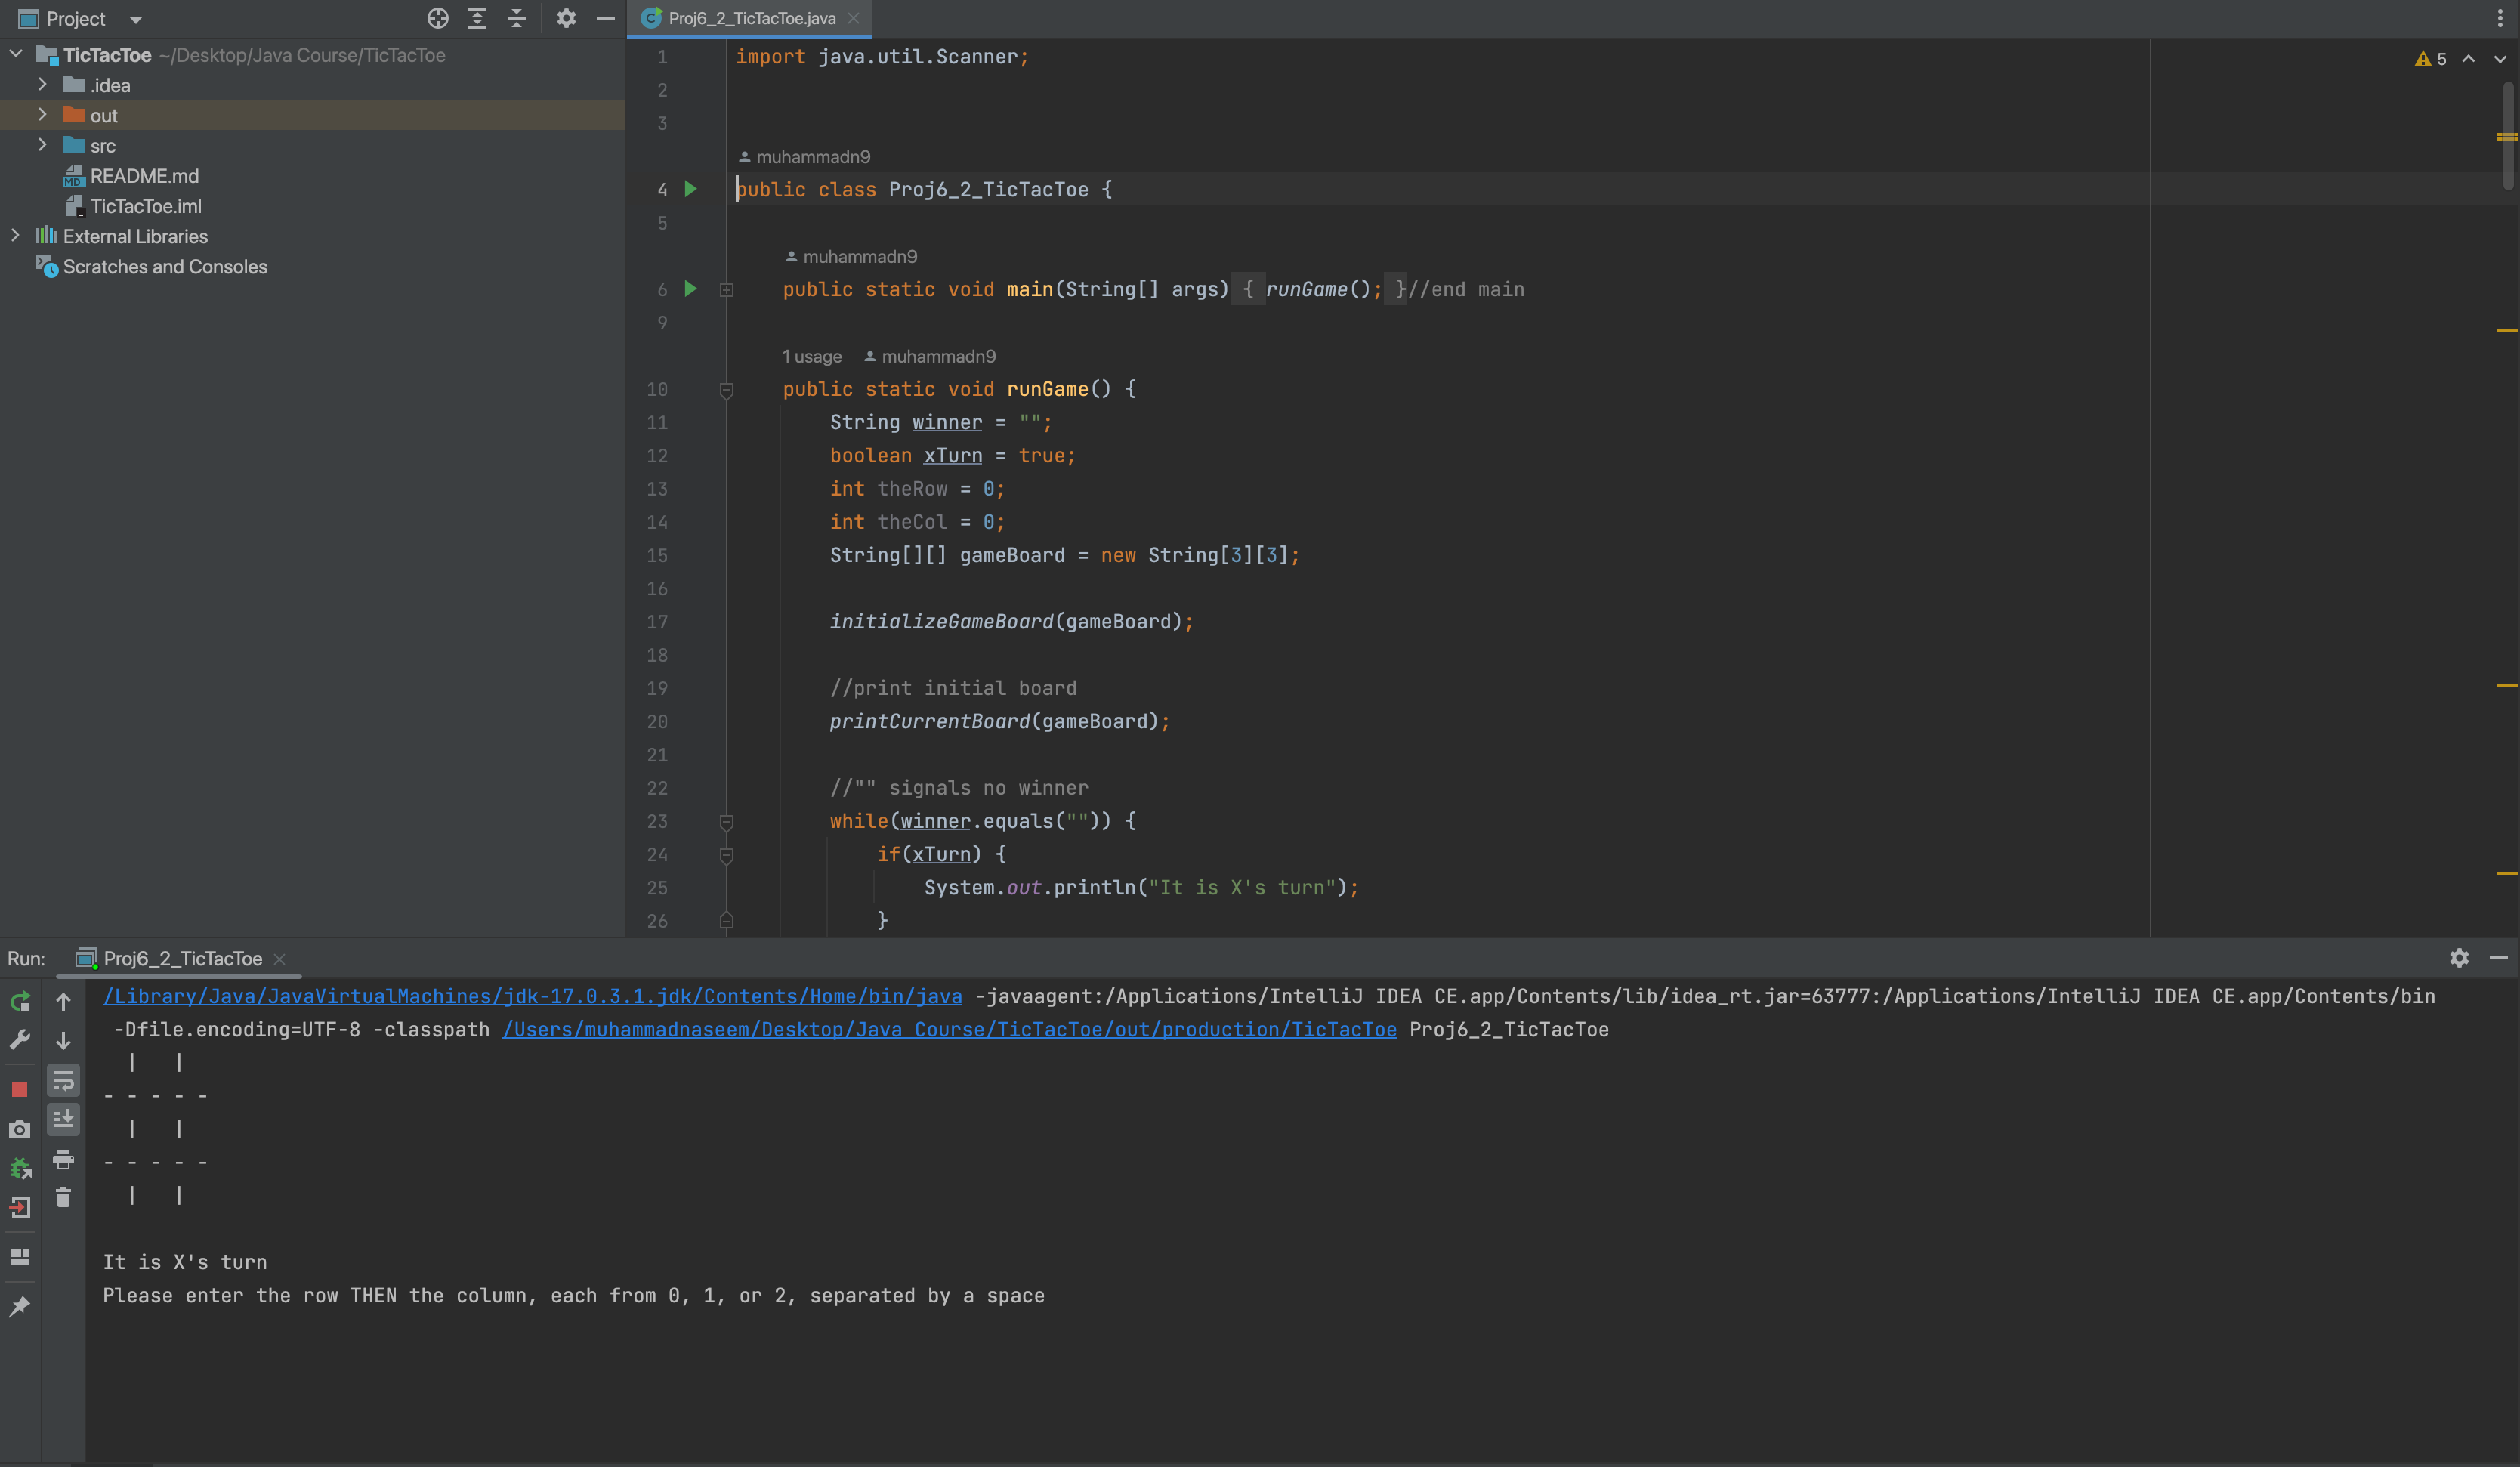This screenshot has height=1467, width=2520.
Task: Select README.md in project tree
Action: pyautogui.click(x=144, y=176)
